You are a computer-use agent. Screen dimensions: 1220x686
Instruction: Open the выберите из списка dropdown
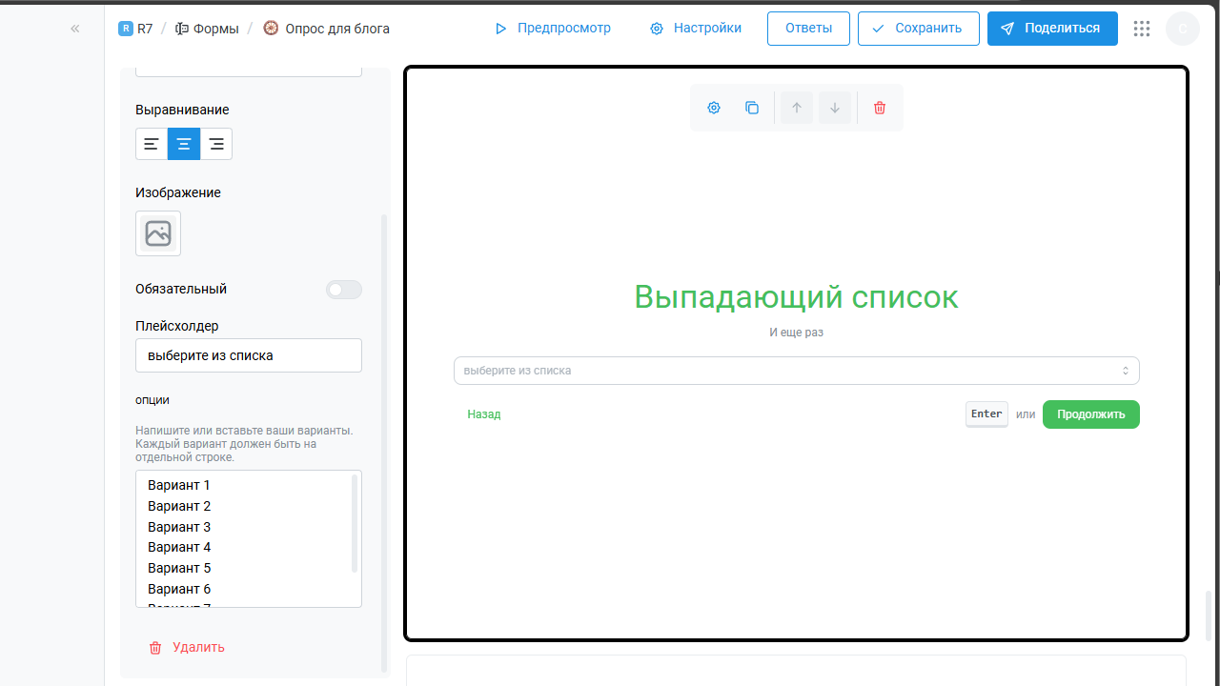(797, 371)
